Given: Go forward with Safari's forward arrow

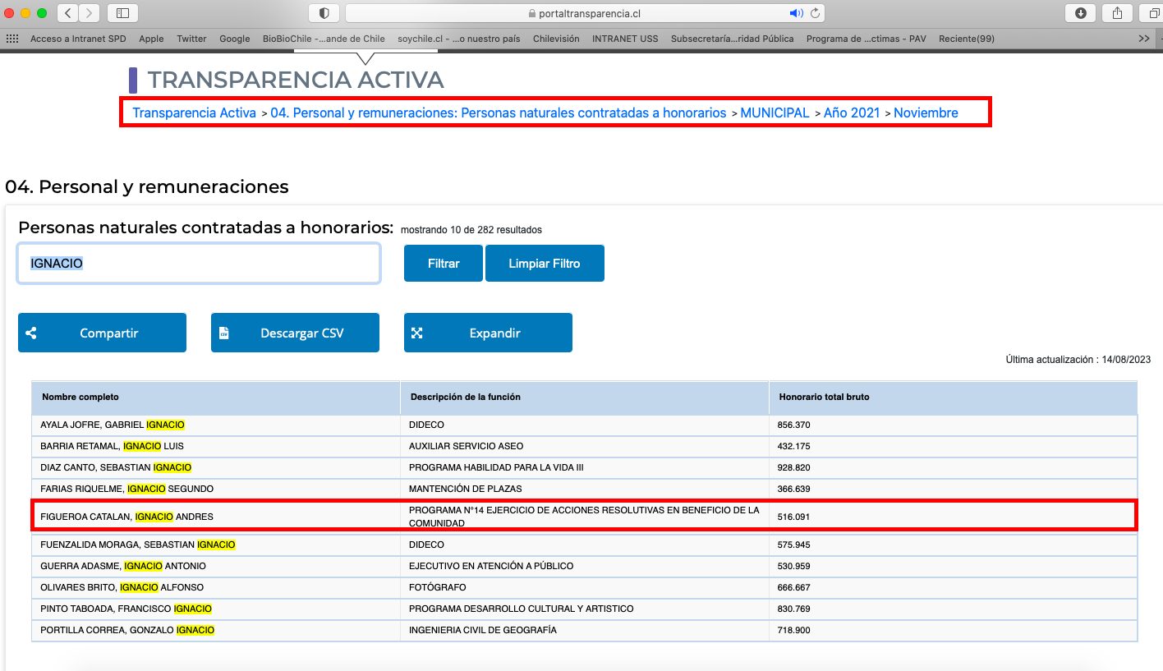Looking at the screenshot, I should (x=89, y=12).
